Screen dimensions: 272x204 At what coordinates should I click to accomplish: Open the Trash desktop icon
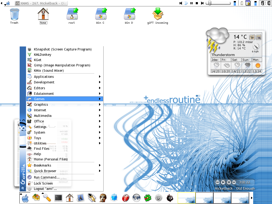click(x=14, y=16)
